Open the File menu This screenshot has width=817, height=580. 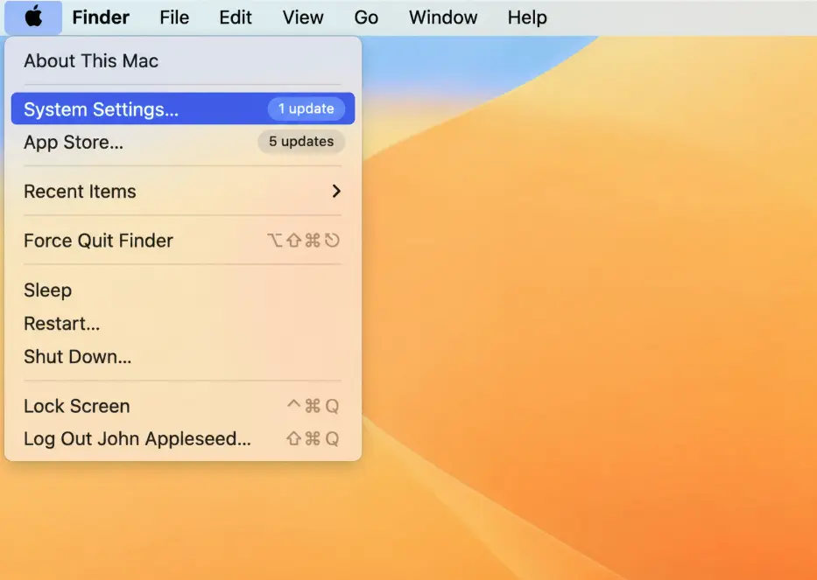click(174, 17)
